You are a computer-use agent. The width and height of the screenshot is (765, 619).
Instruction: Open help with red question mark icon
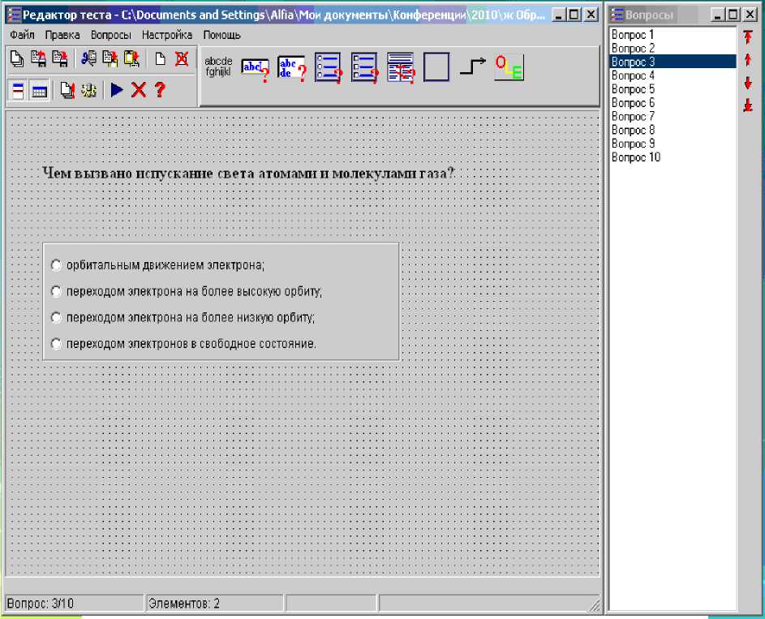[x=160, y=90]
